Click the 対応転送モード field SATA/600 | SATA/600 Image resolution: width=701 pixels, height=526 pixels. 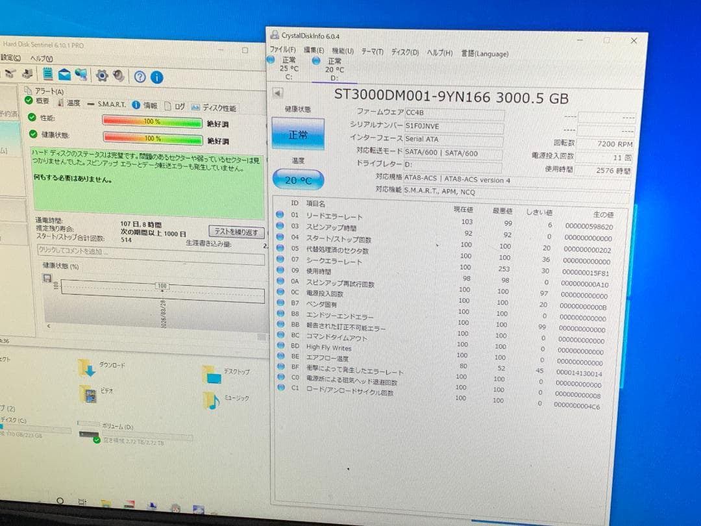[453, 153]
